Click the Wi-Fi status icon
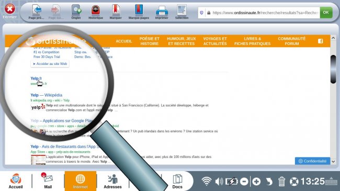This screenshot has width=340, height=191. click(x=207, y=181)
